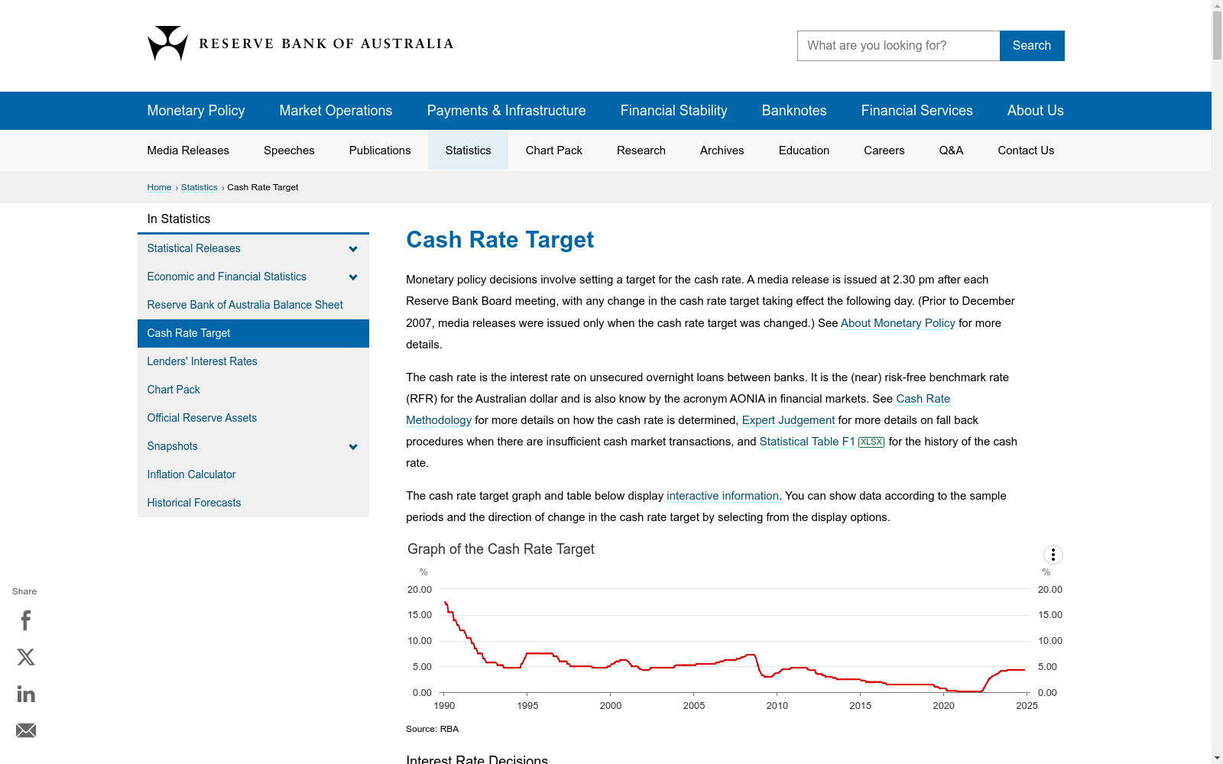Open Statistical Releases sidebar link

pos(193,248)
